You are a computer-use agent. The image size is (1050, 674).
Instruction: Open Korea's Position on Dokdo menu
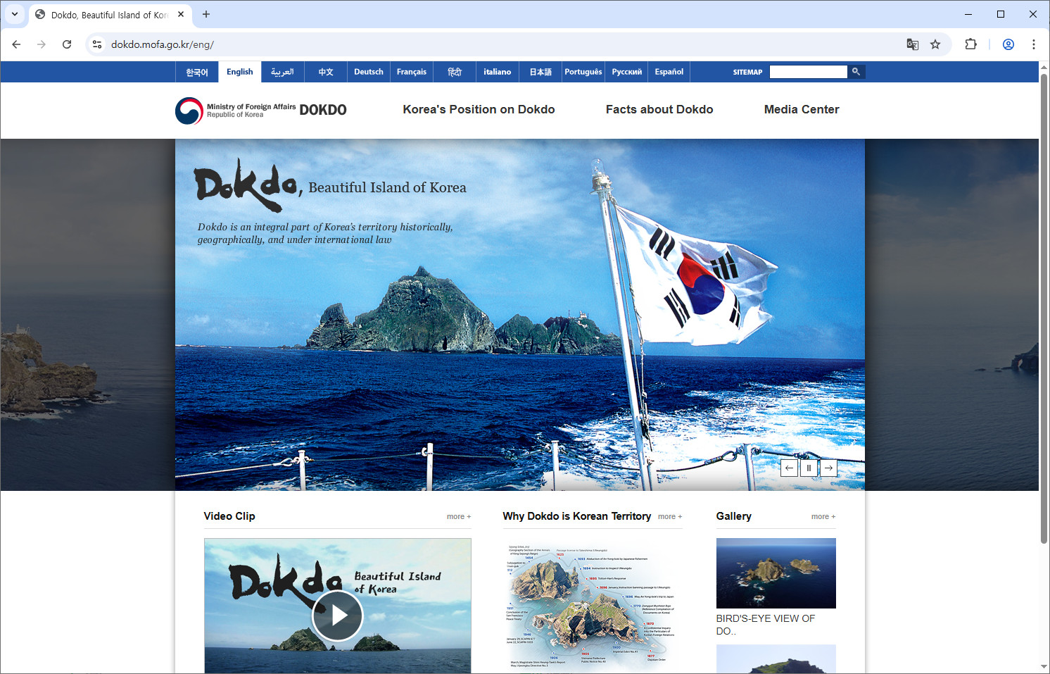(479, 109)
